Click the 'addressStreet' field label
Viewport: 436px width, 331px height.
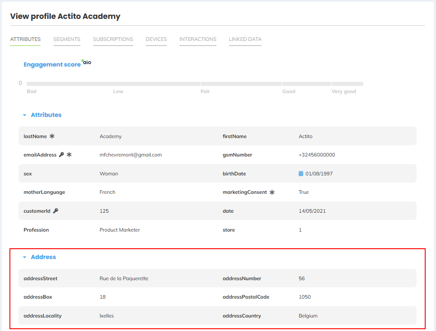40,278
